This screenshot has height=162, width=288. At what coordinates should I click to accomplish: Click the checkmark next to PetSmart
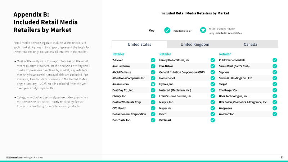(212, 120)
